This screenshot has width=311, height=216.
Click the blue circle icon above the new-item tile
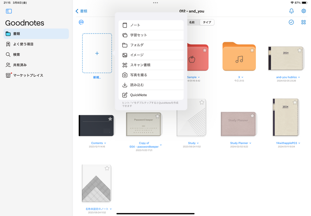[x=81, y=22]
